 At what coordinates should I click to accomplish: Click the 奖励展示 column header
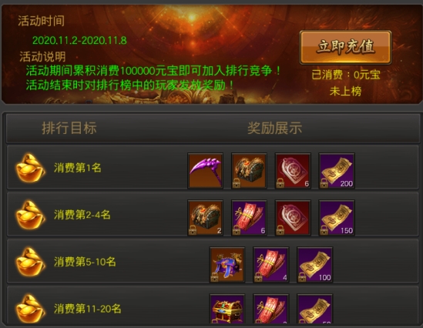274,128
